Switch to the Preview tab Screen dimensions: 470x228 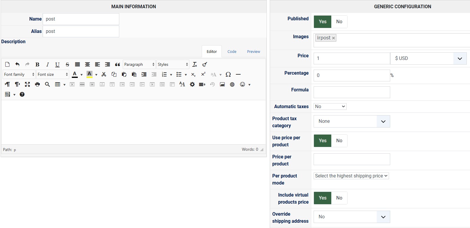(254, 52)
